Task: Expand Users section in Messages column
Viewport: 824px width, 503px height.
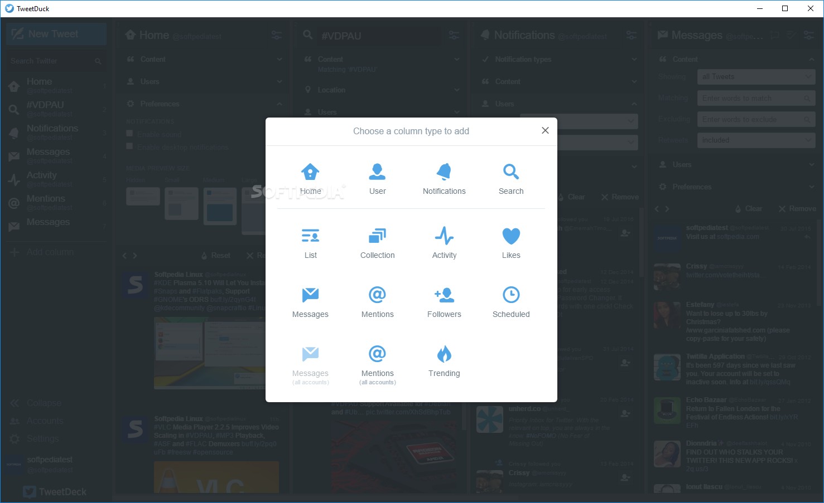Action: point(736,164)
